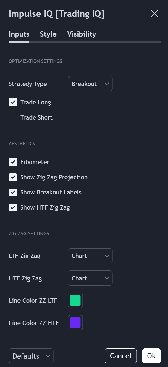Viewport: 168px width, 367px height.
Task: Open the Defaults dropdown menu
Action: pyautogui.click(x=31, y=356)
